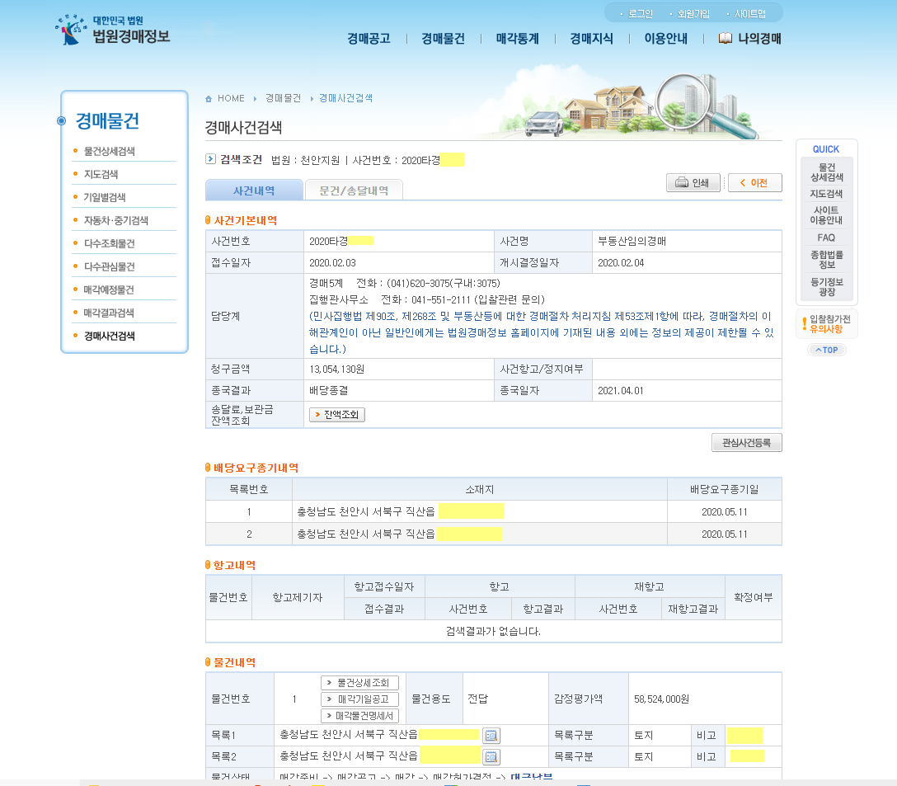Image resolution: width=897 pixels, height=786 pixels.
Task: Click the 경매사건검색 page title
Action: pos(244,127)
